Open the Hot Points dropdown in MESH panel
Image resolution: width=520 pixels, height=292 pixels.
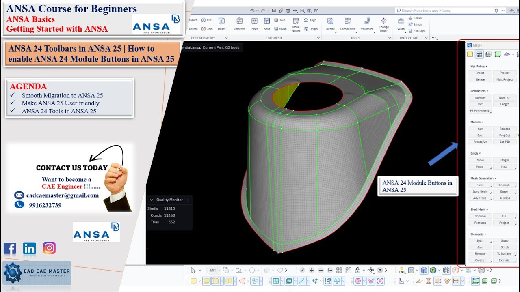[479, 67]
